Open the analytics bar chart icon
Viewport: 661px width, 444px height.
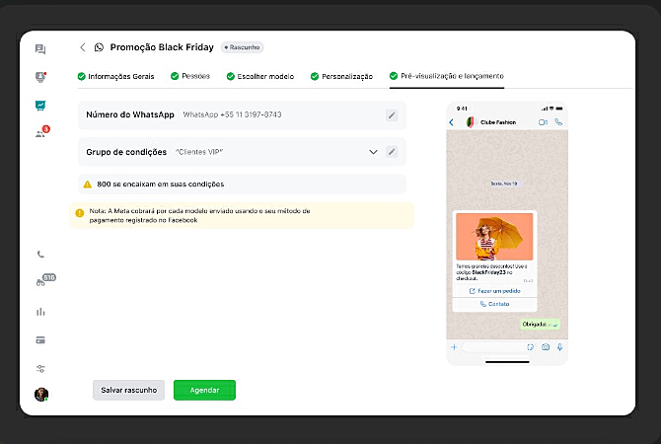pos(40,312)
